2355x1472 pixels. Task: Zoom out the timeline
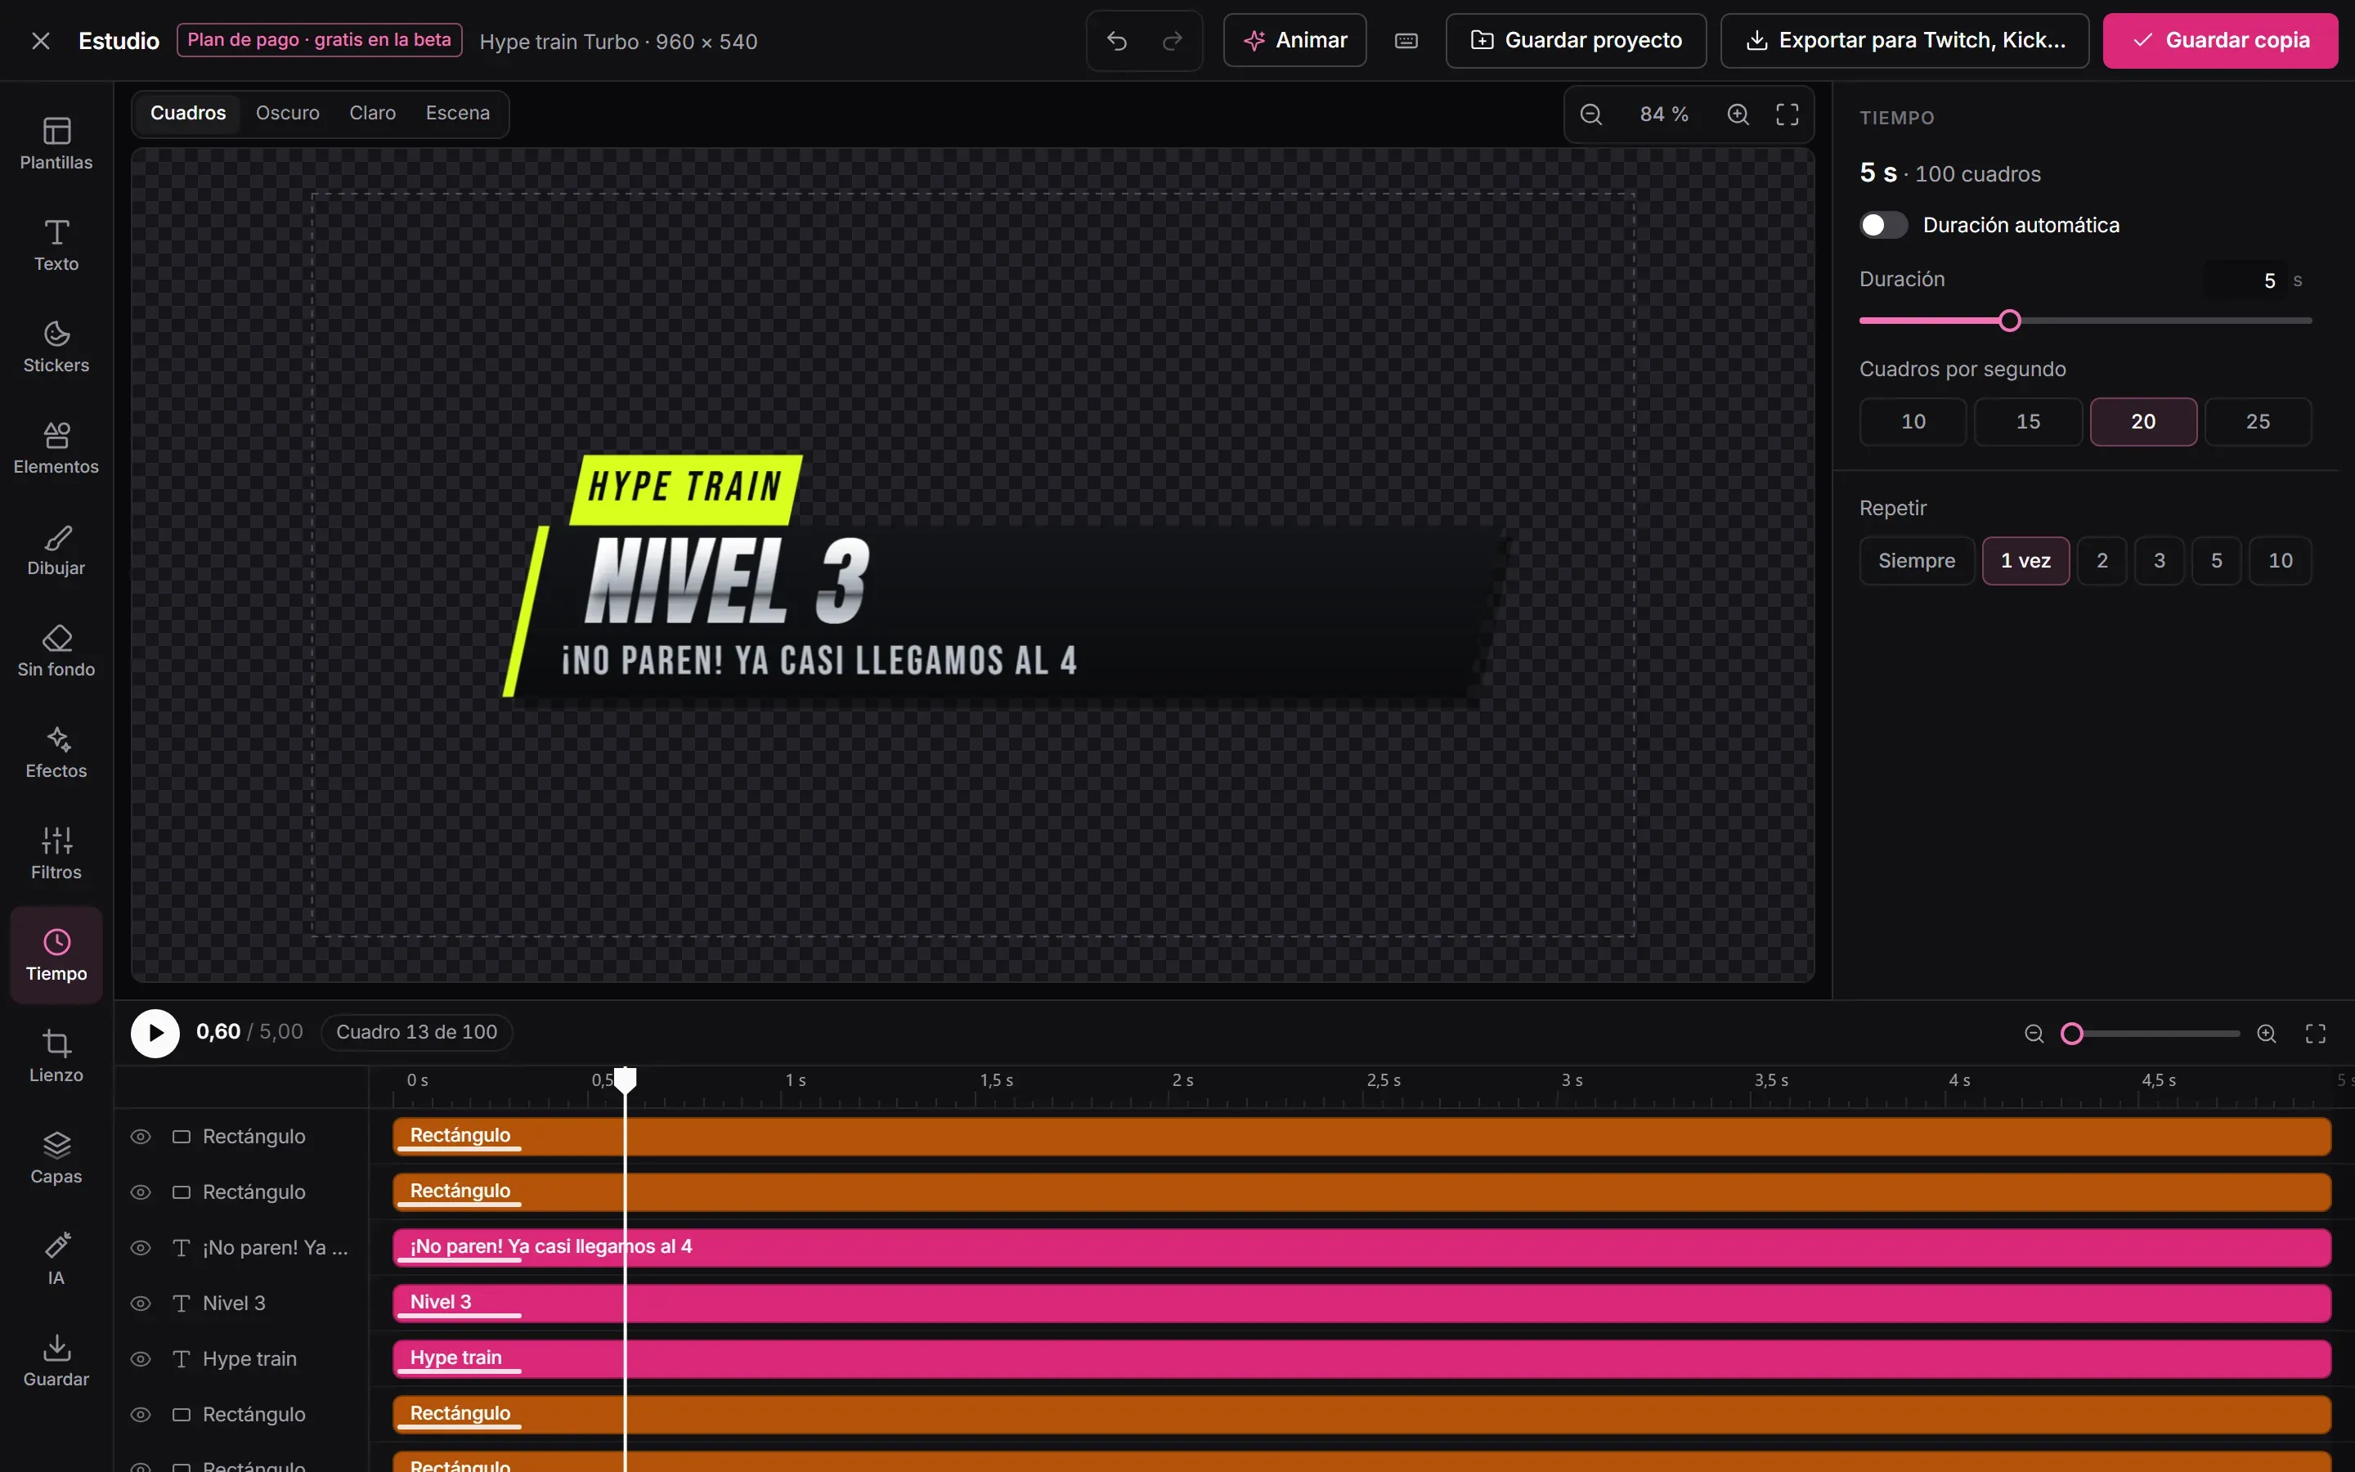click(x=2034, y=1033)
